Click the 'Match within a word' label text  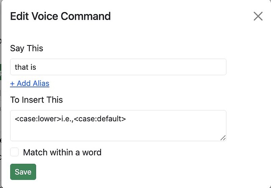tap(62, 152)
